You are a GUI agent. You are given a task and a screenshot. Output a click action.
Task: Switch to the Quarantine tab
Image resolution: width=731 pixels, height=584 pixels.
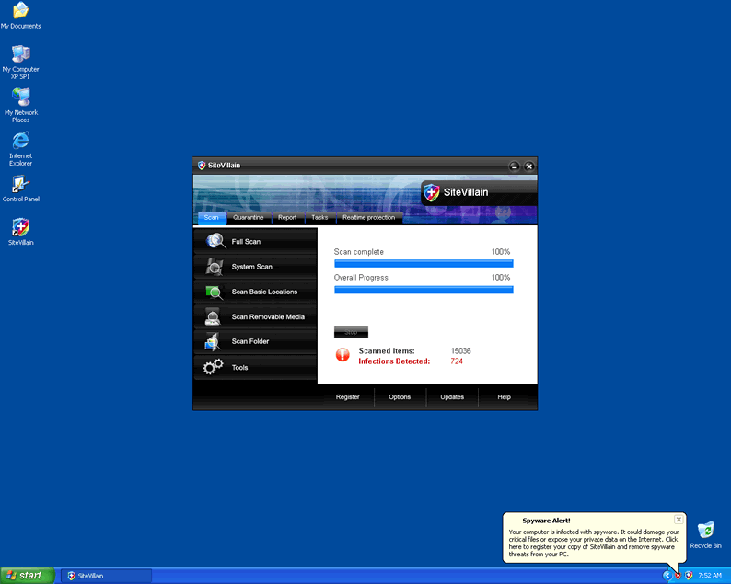tap(249, 218)
